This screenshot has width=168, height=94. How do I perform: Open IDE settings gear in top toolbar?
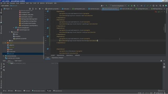(x=163, y=6)
